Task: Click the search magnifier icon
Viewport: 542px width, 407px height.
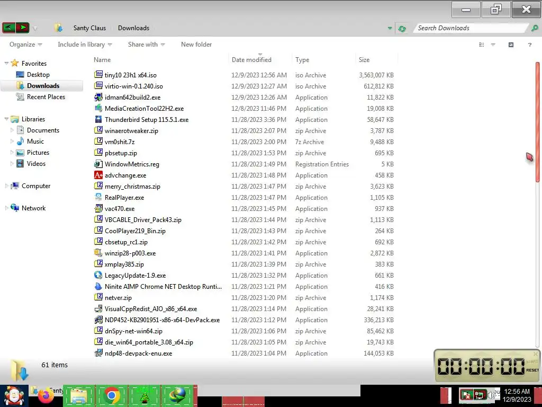Action: pos(535,28)
